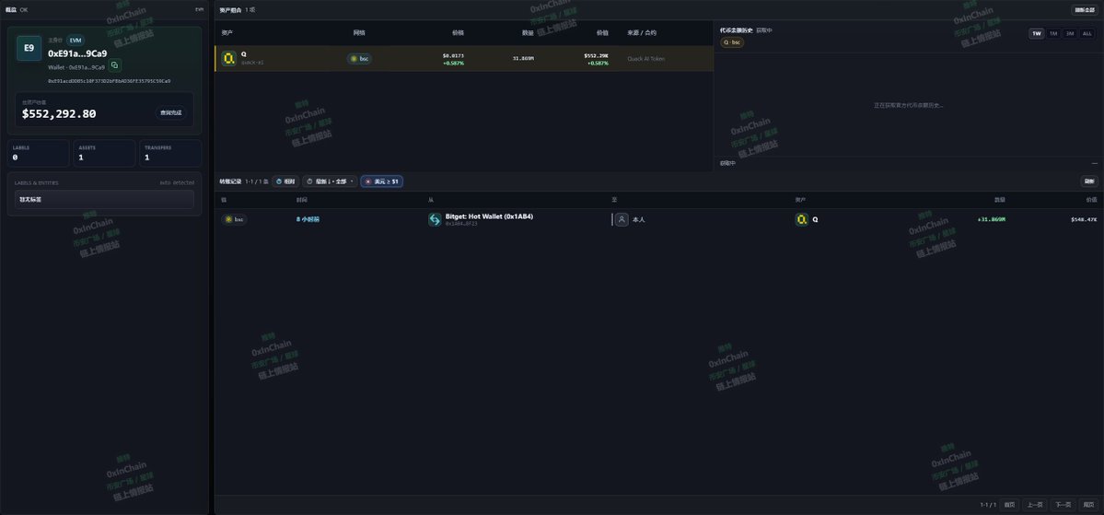Click the 8 小时前 time link

coord(308,220)
